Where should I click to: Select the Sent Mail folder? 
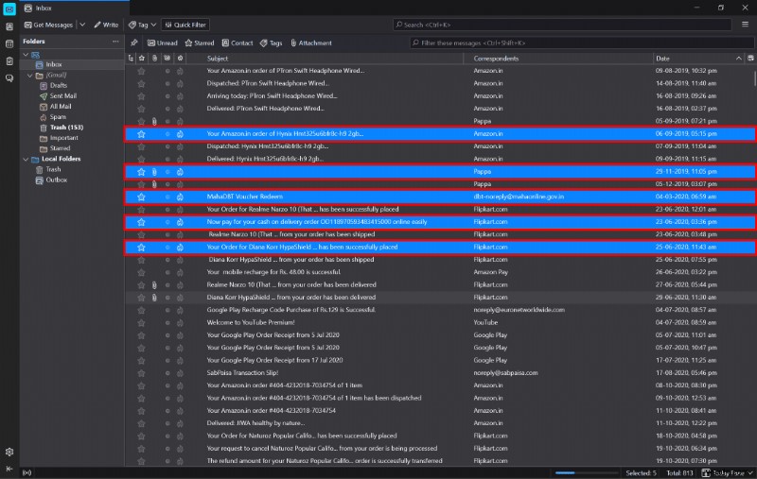click(x=62, y=96)
